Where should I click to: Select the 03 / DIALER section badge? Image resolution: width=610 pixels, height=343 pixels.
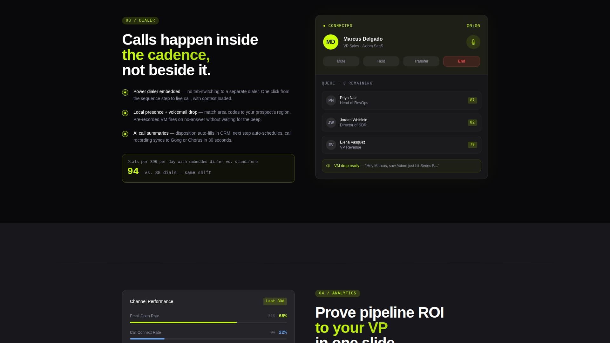tap(140, 20)
